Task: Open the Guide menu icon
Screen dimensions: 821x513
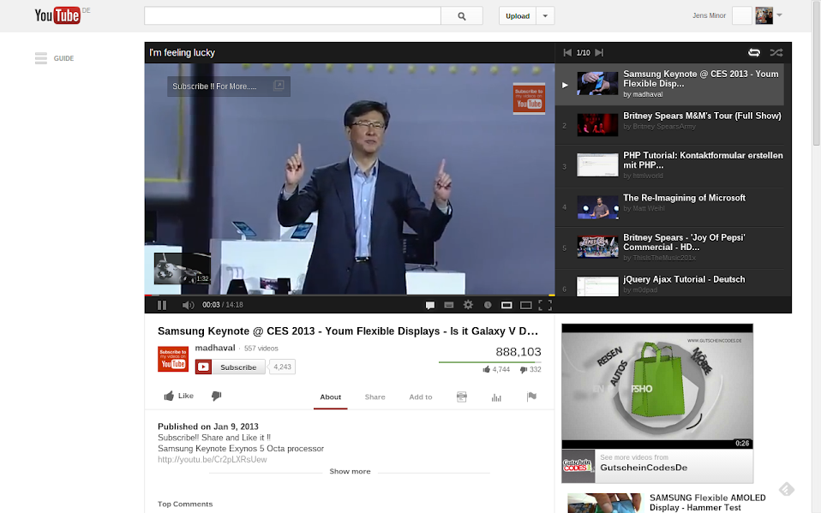Action: [x=41, y=58]
